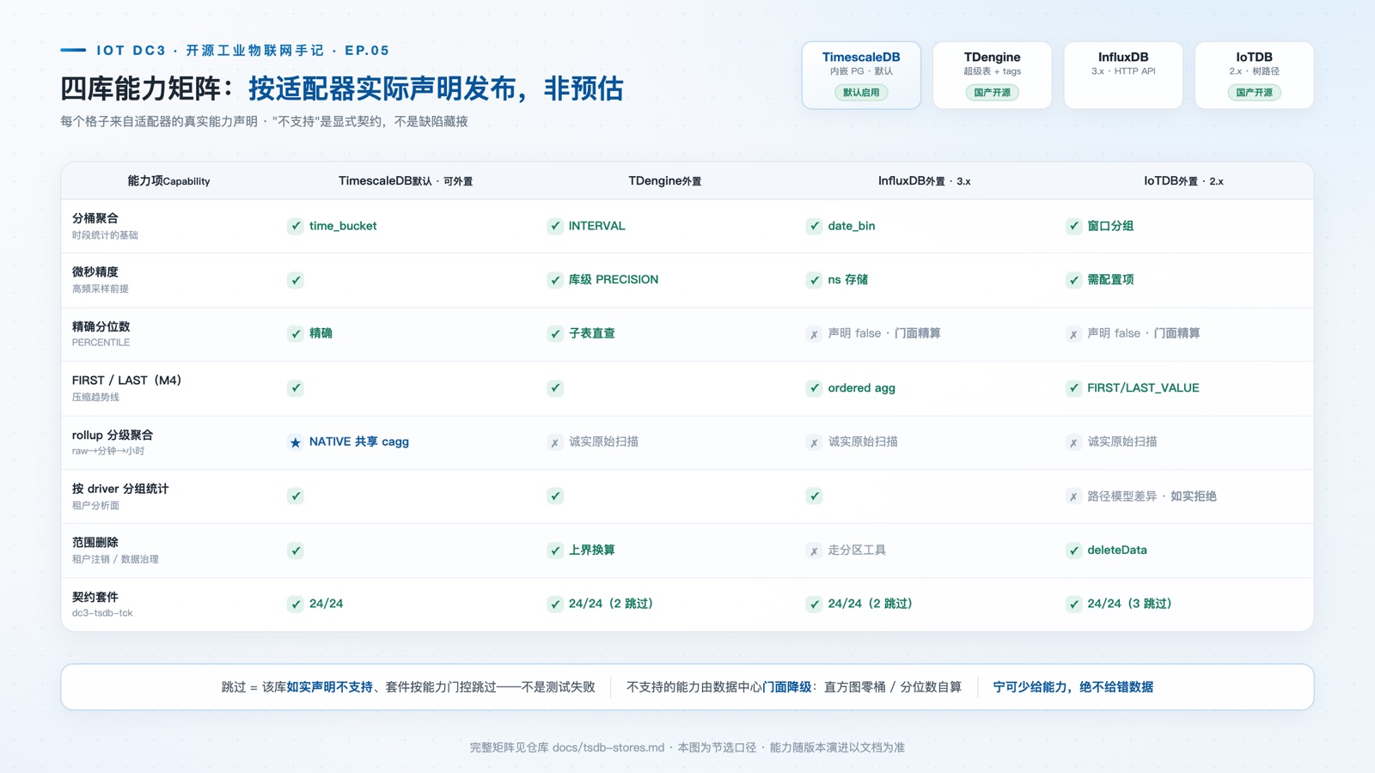The image size is (1375, 773).
Task: Click check icon next to TDengine 24/24 (2 跳过)
Action: (x=555, y=604)
